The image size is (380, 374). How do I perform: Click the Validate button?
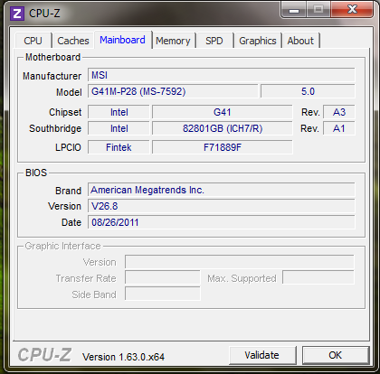pos(262,355)
